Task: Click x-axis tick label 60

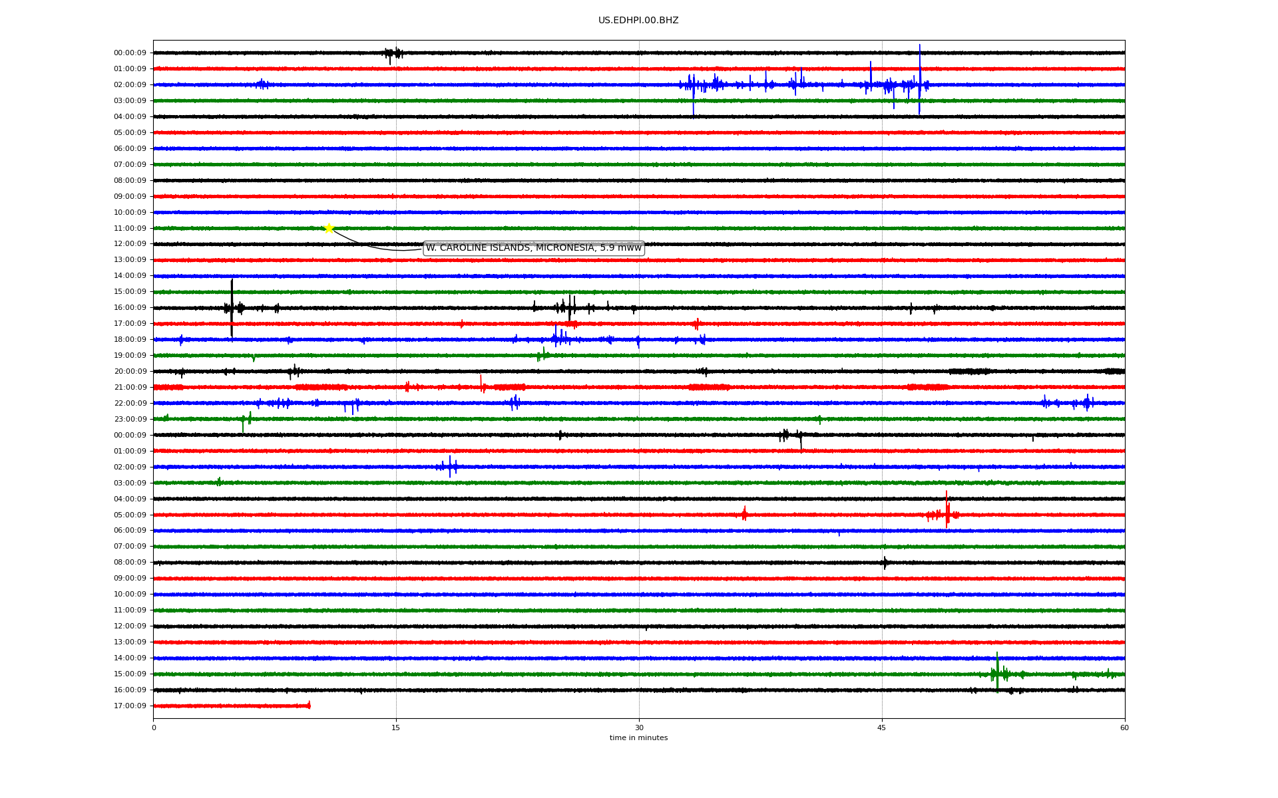Action: coord(1124,728)
